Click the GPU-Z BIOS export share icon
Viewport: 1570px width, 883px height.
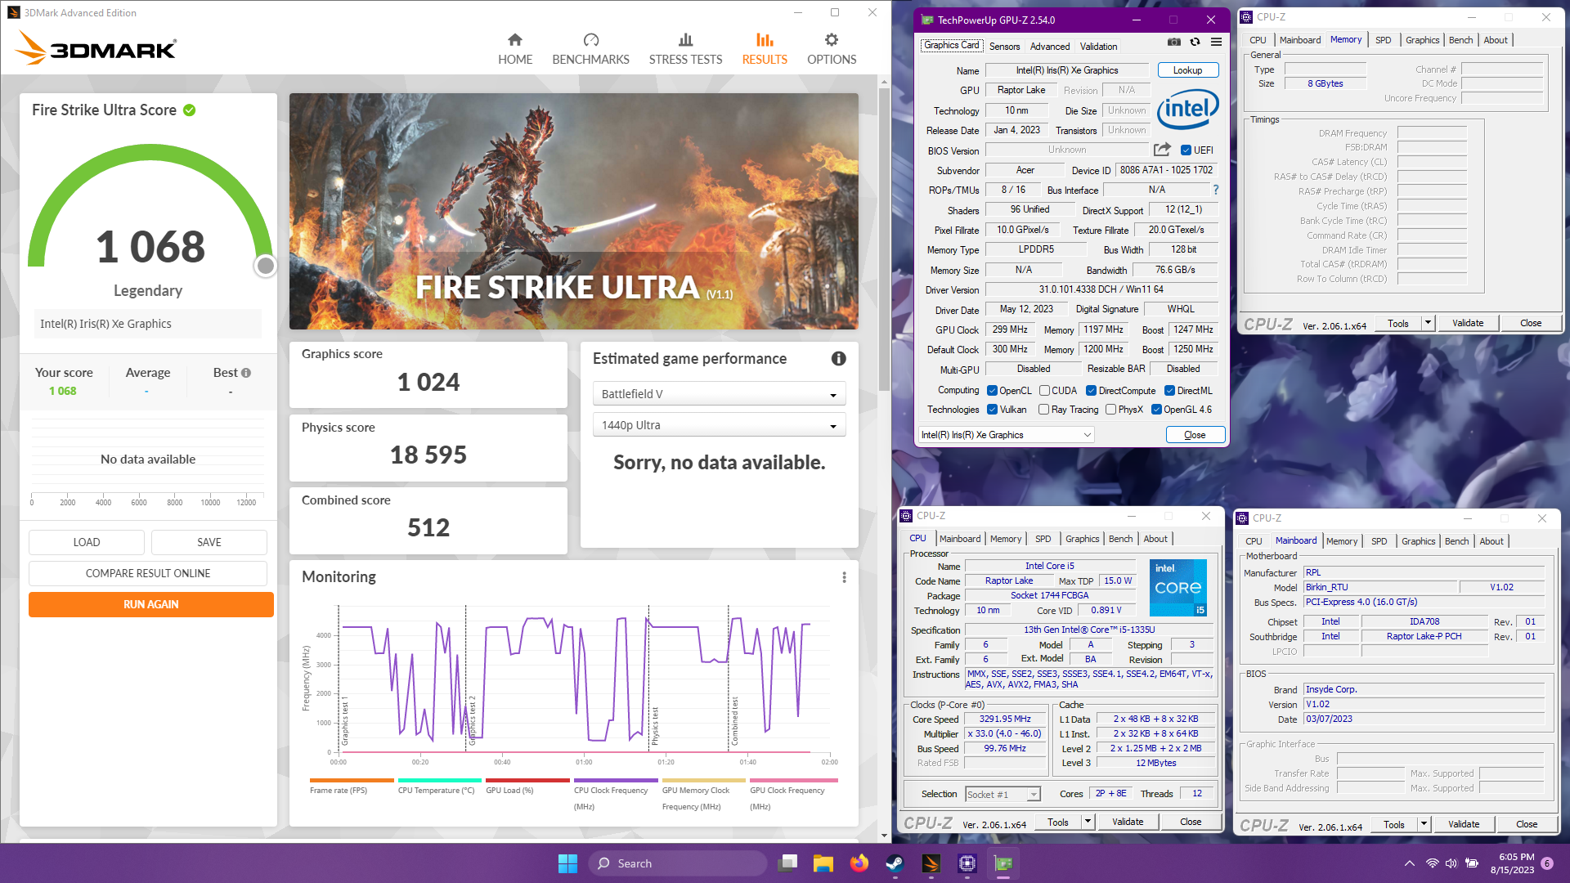1162,150
